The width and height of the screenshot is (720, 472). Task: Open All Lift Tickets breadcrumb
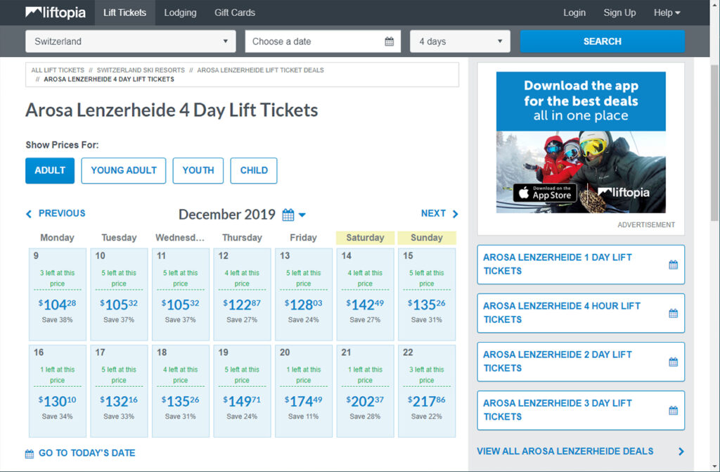(58, 70)
